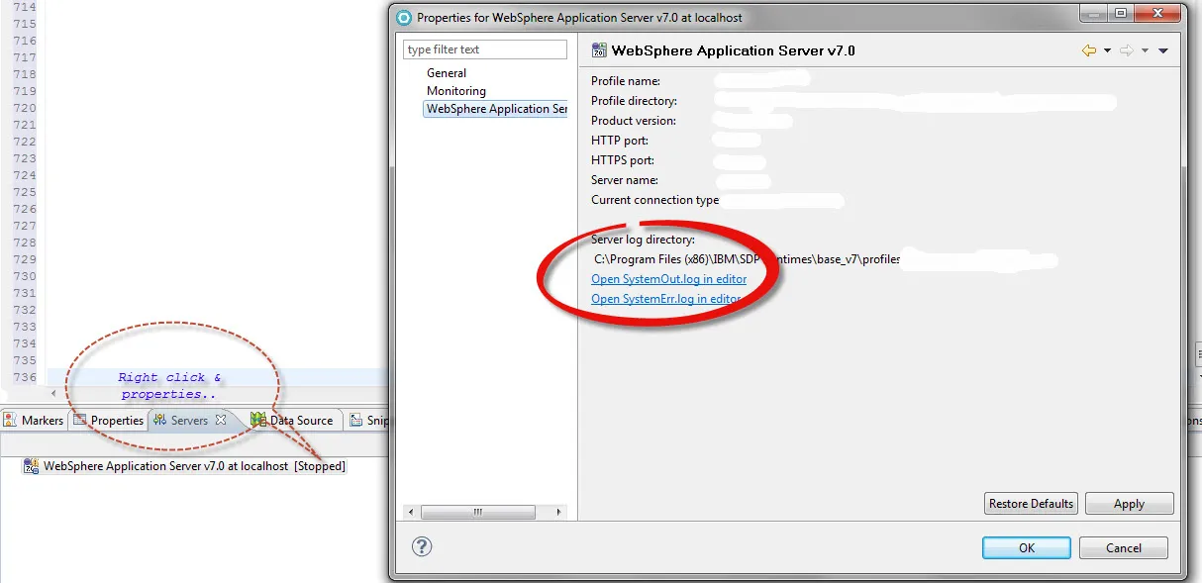Image resolution: width=1202 pixels, height=583 pixels.
Task: Click the Markers tab icon
Action: click(x=11, y=421)
